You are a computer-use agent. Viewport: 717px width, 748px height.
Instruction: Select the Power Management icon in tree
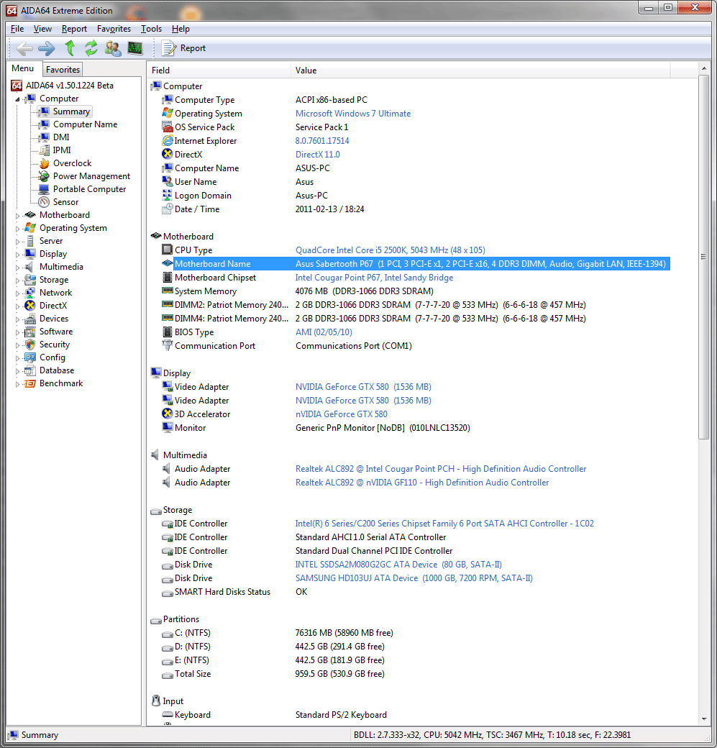pyautogui.click(x=45, y=176)
